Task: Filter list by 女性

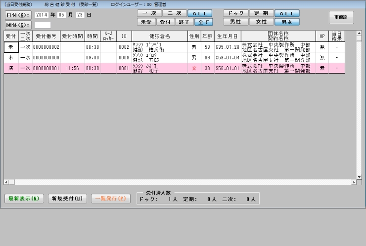Action: pyautogui.click(x=261, y=22)
